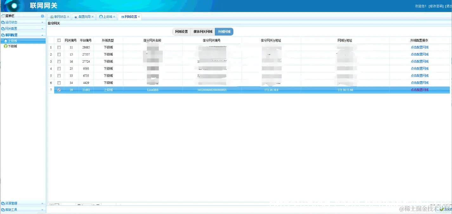Check the row with gateway number 34
Image resolution: width=452 pixels, height=214 pixels.
tap(59, 83)
